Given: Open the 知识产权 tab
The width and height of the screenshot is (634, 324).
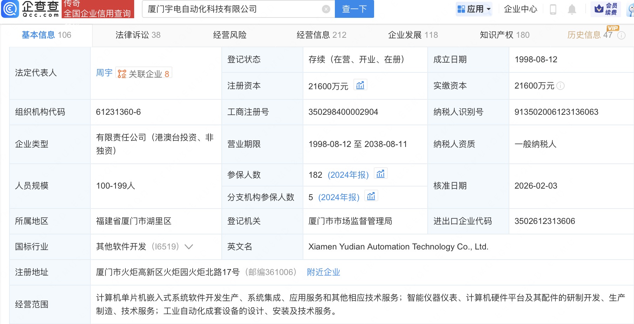Looking at the screenshot, I should coord(504,35).
